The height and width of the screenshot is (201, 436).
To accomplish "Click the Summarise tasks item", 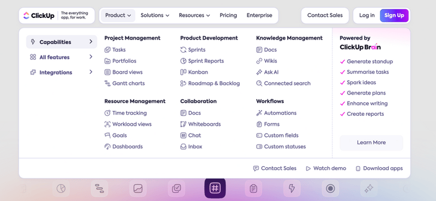I will [x=364, y=72].
